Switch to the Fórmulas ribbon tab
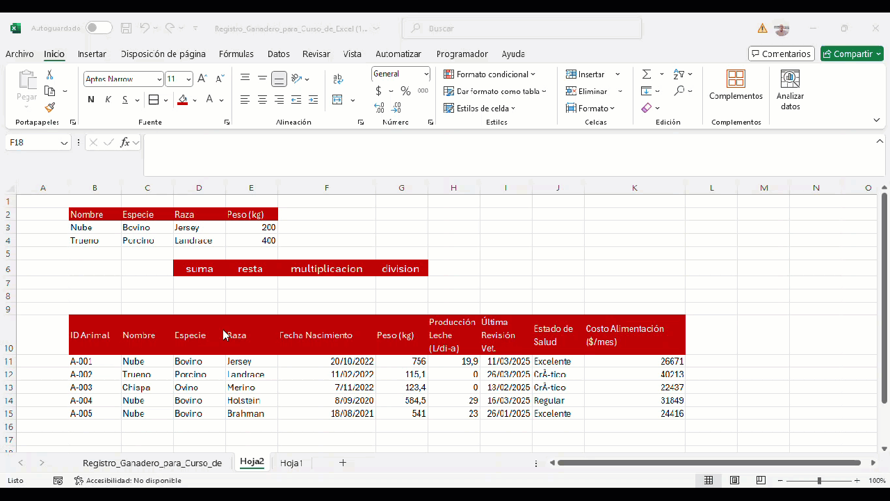This screenshot has height=501, width=890. 236,54
